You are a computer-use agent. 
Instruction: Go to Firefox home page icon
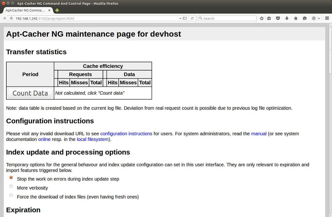[x=295, y=18]
